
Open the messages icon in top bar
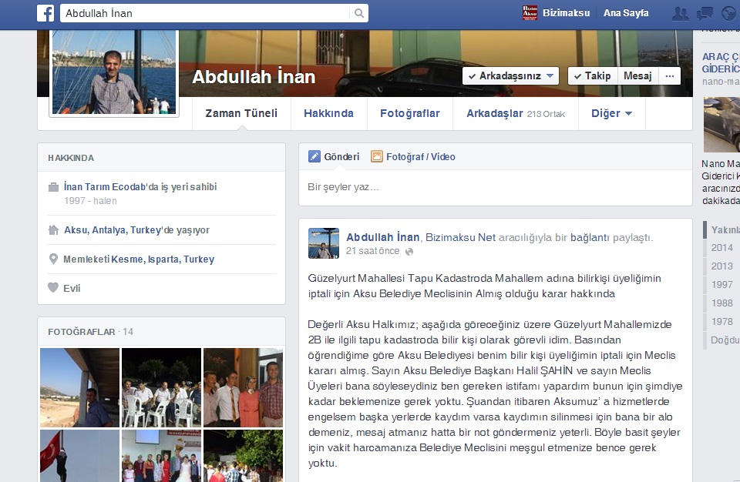tap(705, 13)
